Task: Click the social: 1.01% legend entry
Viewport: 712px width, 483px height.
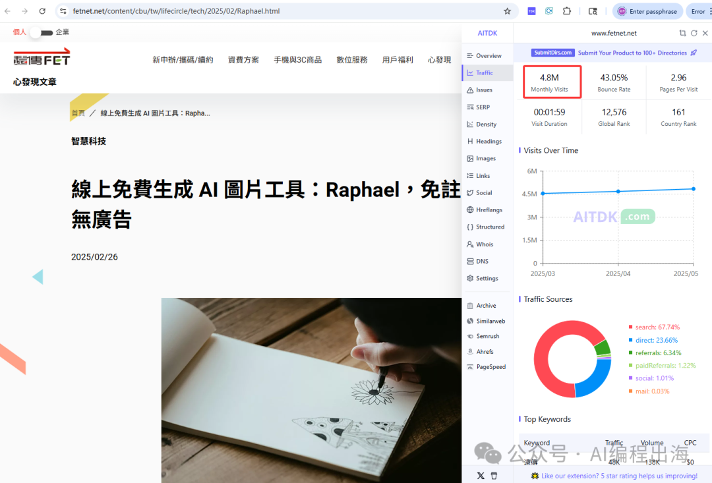Action: pyautogui.click(x=651, y=378)
